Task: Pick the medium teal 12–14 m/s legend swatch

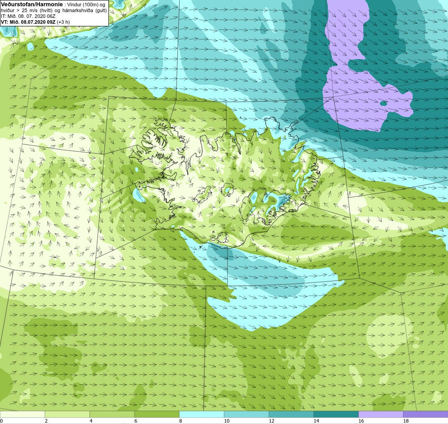Action: click(x=291, y=414)
